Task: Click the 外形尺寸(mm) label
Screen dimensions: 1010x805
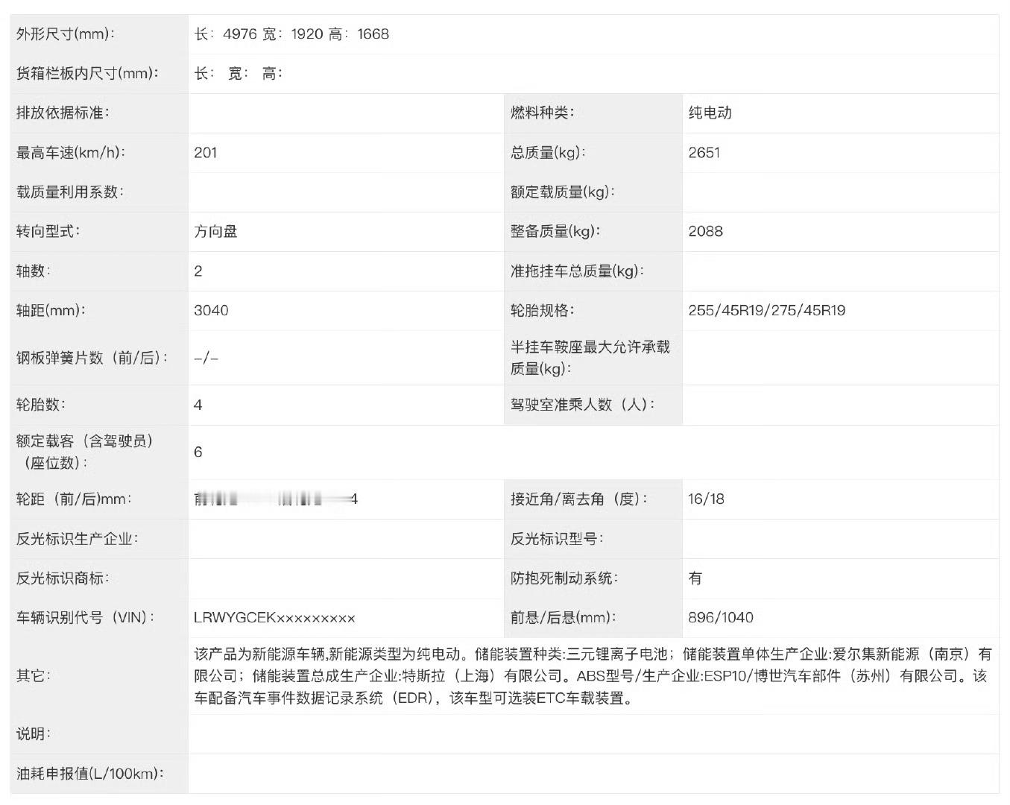Action: (64, 34)
